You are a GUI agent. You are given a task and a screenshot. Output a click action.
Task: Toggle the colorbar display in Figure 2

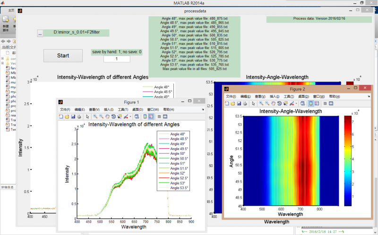click(x=310, y=103)
